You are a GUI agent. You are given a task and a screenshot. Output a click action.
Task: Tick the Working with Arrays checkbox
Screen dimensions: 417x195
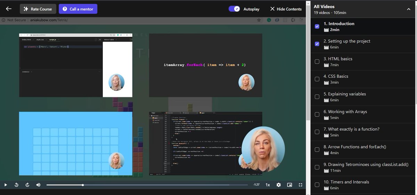click(x=317, y=115)
